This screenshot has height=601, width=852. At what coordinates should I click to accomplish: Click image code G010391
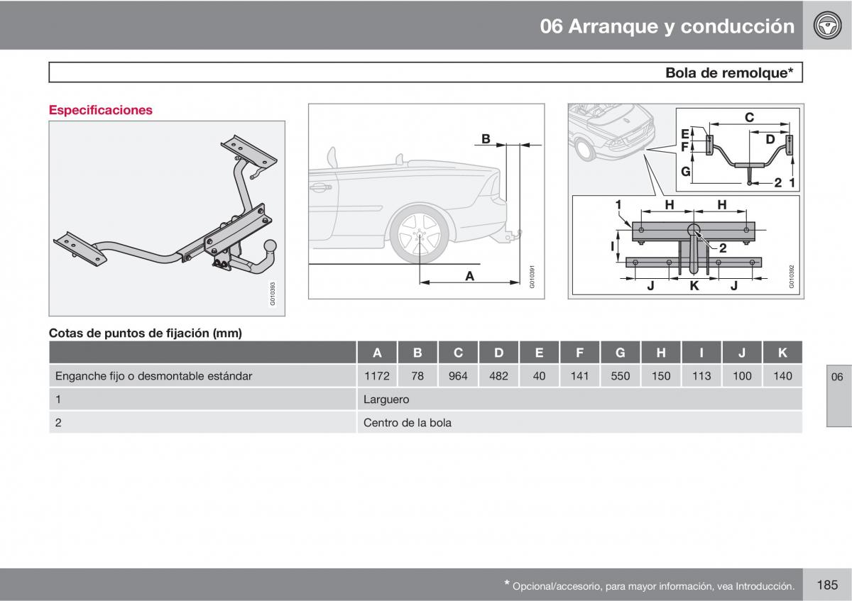(531, 277)
